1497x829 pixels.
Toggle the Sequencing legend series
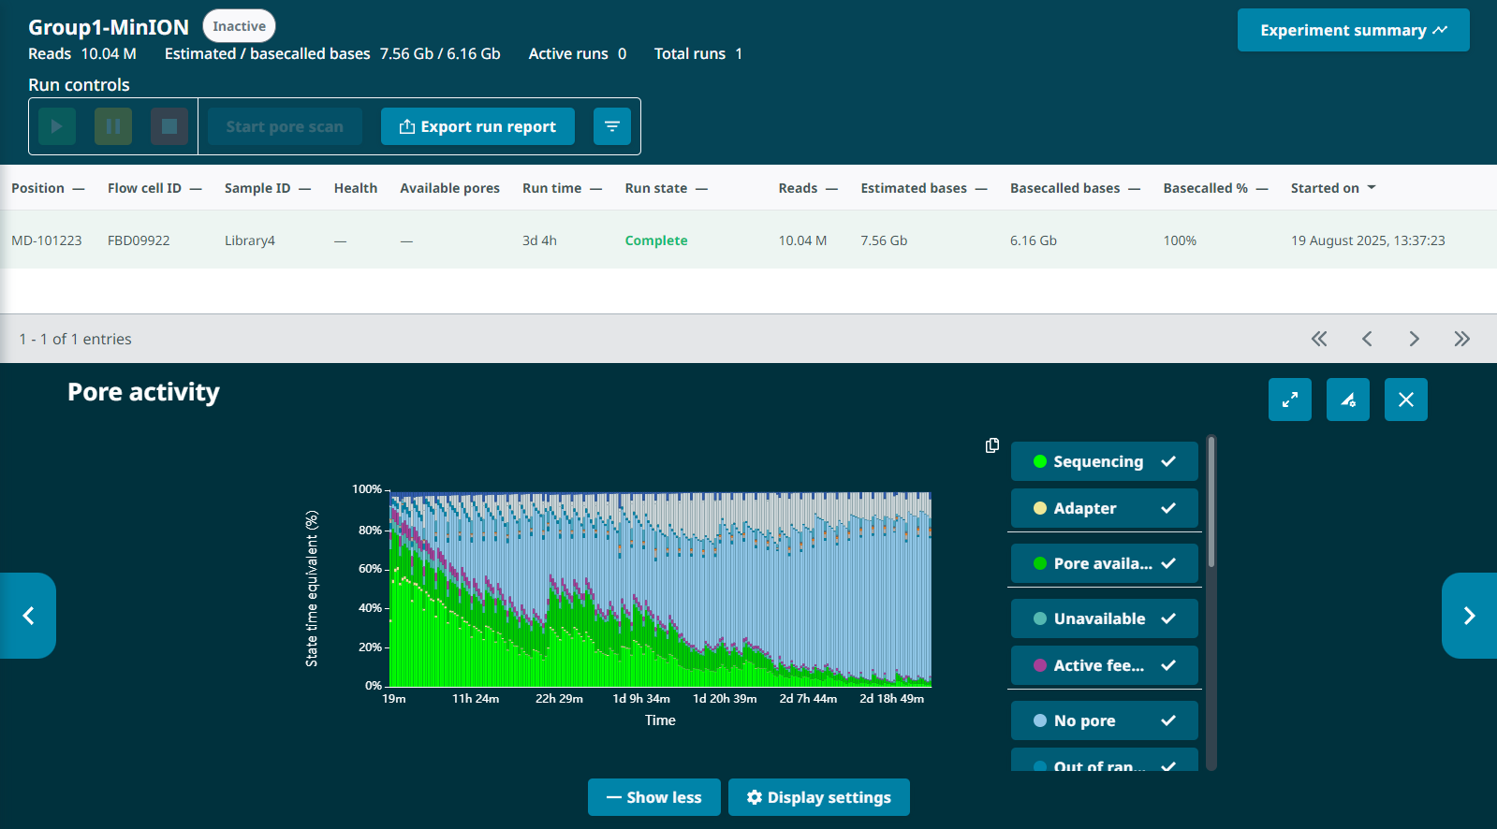click(x=1104, y=461)
